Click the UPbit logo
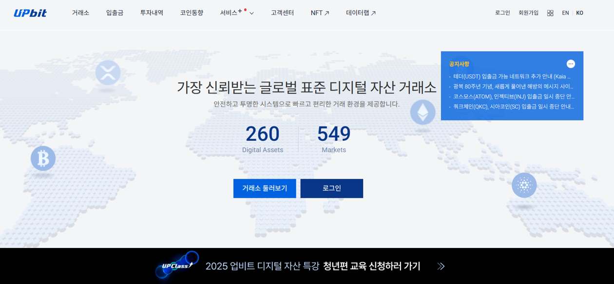Image resolution: width=614 pixels, height=284 pixels. pyautogui.click(x=30, y=13)
